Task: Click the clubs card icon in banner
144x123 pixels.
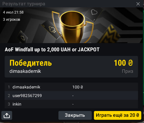Action: [x=52, y=29]
